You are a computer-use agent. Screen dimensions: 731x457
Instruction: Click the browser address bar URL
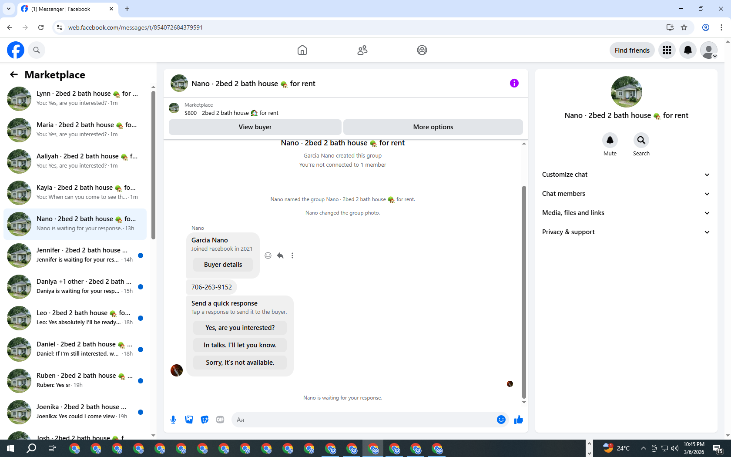[x=135, y=27]
